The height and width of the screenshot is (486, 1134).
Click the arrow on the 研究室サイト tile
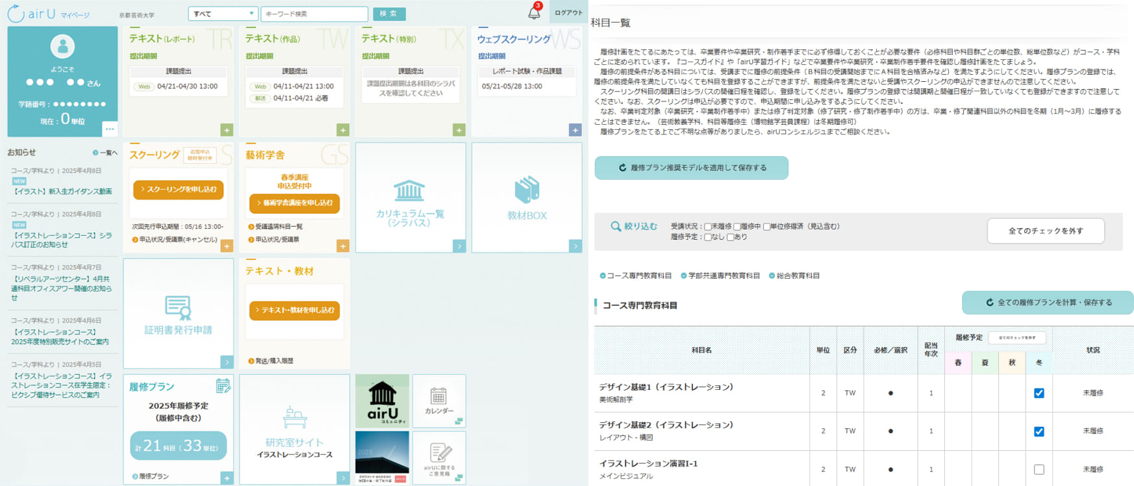pos(343,478)
